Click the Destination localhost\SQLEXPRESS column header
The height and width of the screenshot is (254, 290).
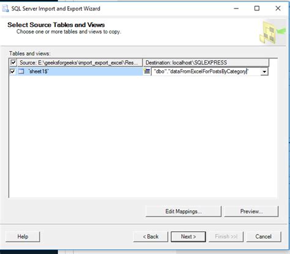pos(206,62)
